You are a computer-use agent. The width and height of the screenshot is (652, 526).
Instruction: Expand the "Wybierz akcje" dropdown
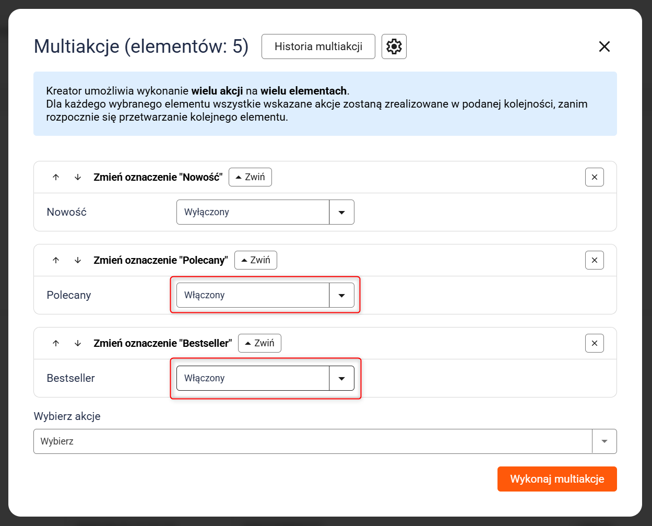coord(325,441)
